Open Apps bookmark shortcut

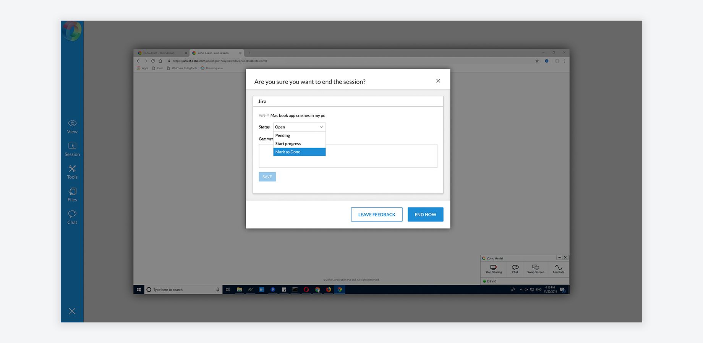tap(143, 68)
